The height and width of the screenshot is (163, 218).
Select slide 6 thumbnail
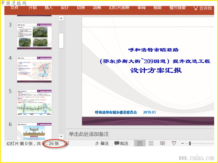[x=34, y=131]
